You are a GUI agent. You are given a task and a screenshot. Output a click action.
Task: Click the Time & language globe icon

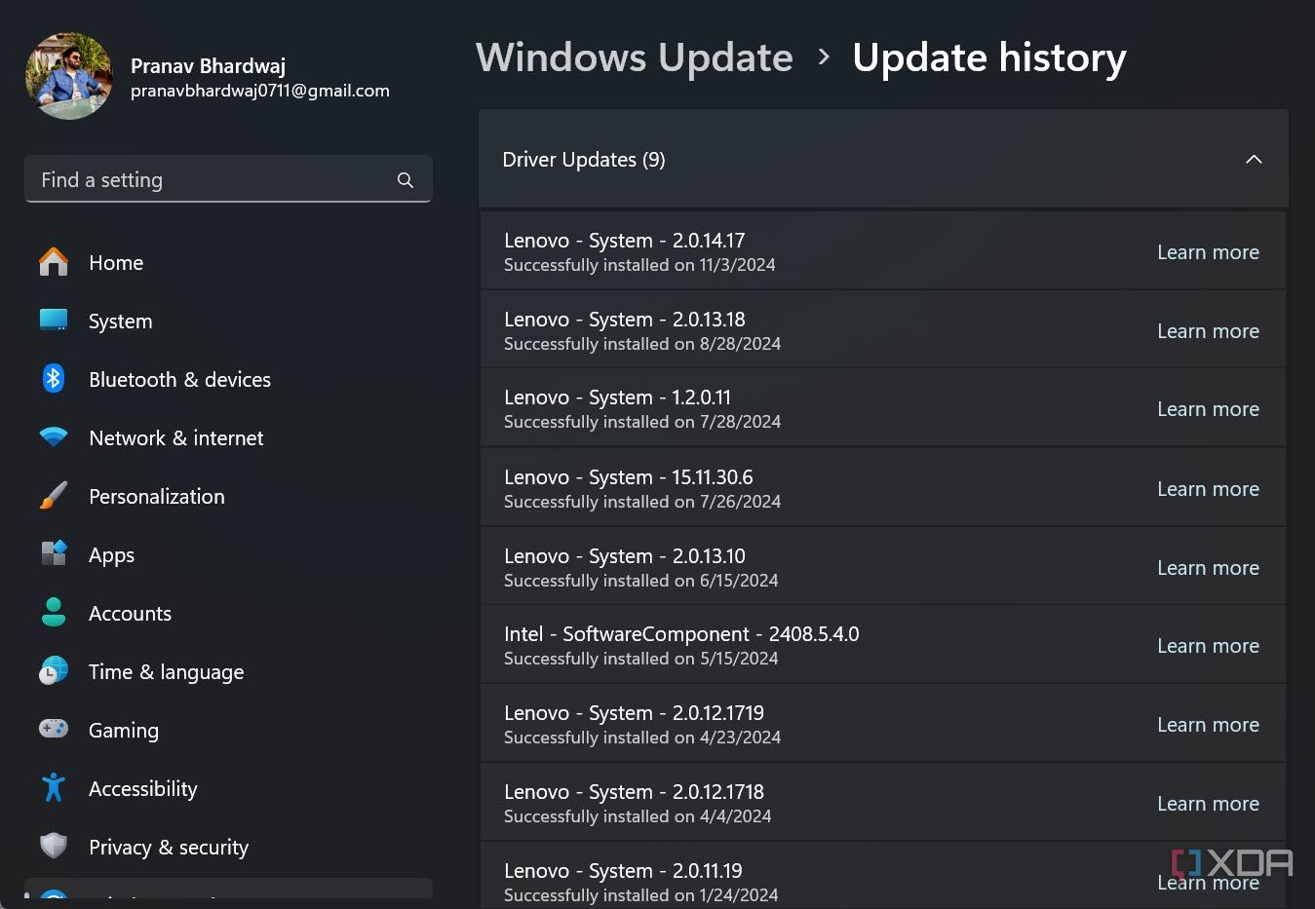pos(54,670)
